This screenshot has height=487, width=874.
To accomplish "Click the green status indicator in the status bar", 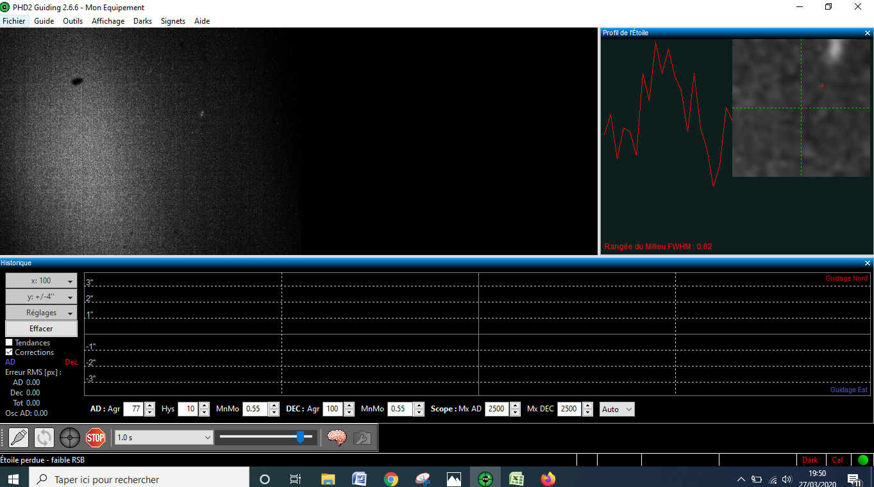I will [863, 459].
